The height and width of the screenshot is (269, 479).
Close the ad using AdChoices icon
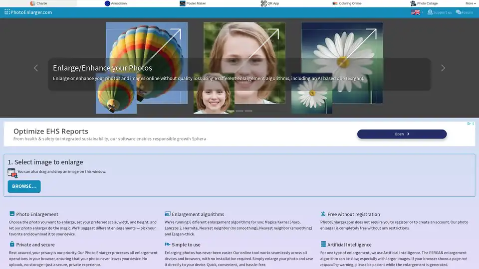point(470,124)
